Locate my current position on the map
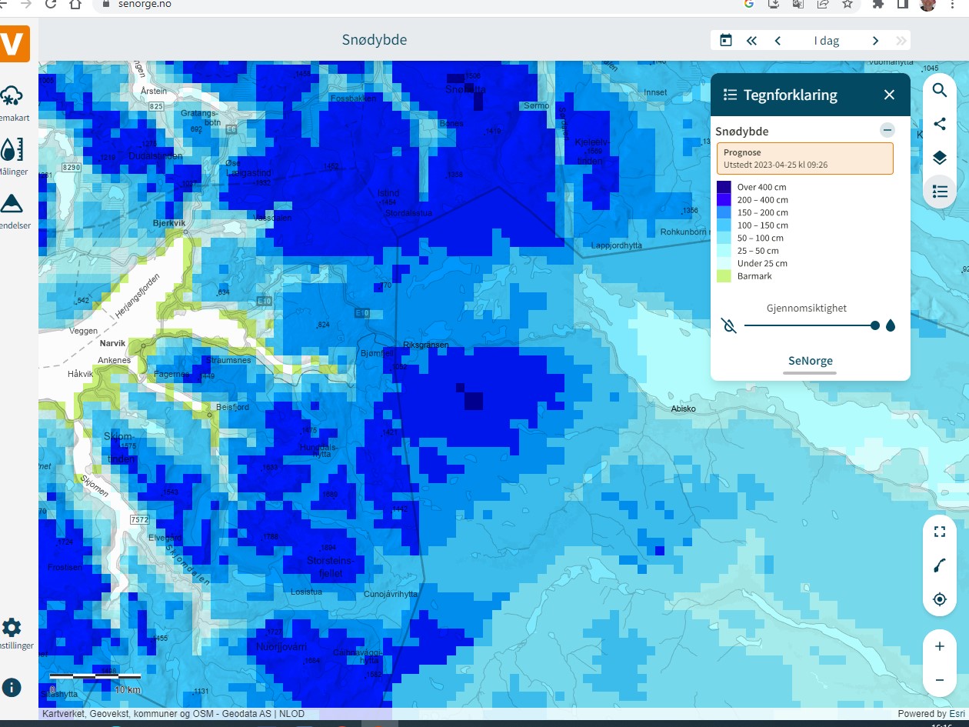 tap(939, 599)
